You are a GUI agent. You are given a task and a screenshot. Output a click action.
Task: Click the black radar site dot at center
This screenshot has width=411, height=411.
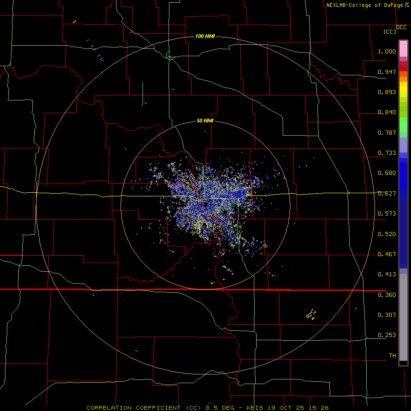205,205
